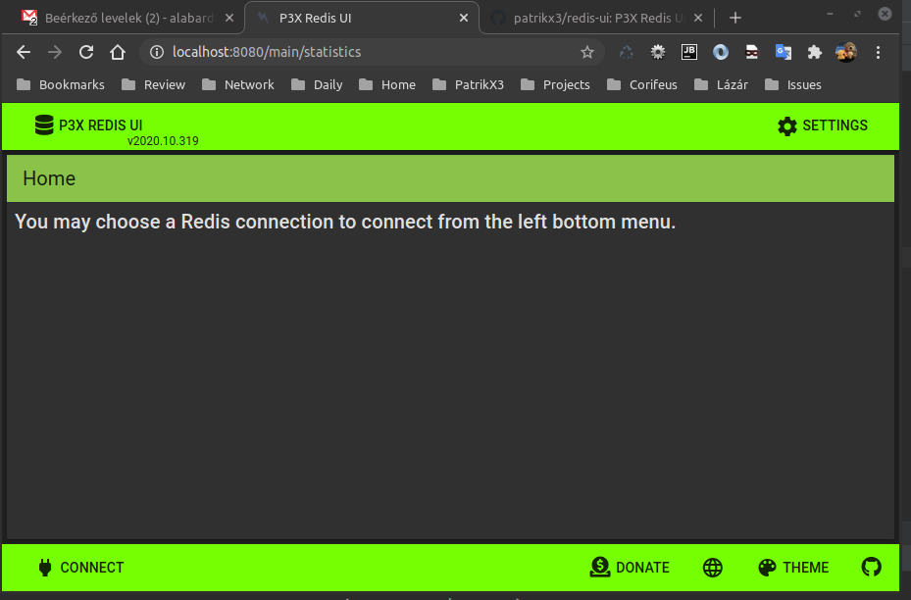This screenshot has width=911, height=600.
Task: Open the Bookmarks folder
Action: 61,84
